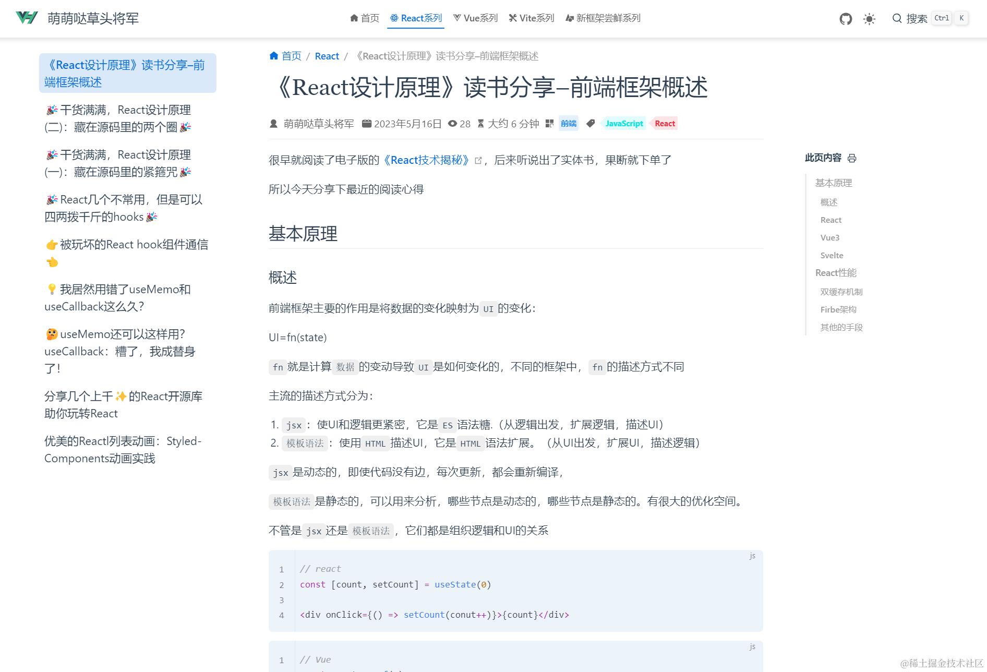Open the JavaScript tag
This screenshot has height=672, width=987.
pyautogui.click(x=624, y=124)
